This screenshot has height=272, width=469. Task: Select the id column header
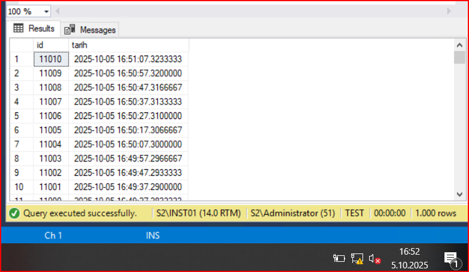pyautogui.click(x=51, y=45)
